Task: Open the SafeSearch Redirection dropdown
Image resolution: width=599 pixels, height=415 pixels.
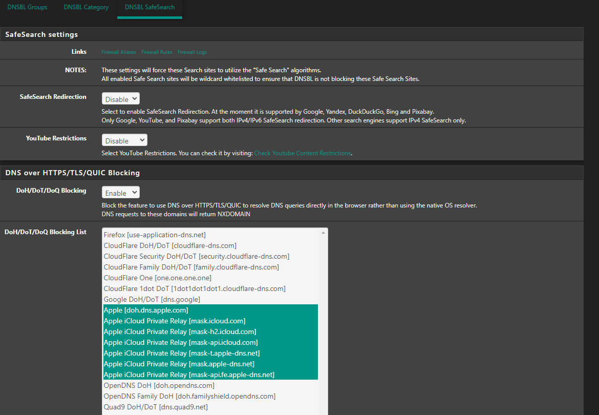Action: click(x=121, y=98)
